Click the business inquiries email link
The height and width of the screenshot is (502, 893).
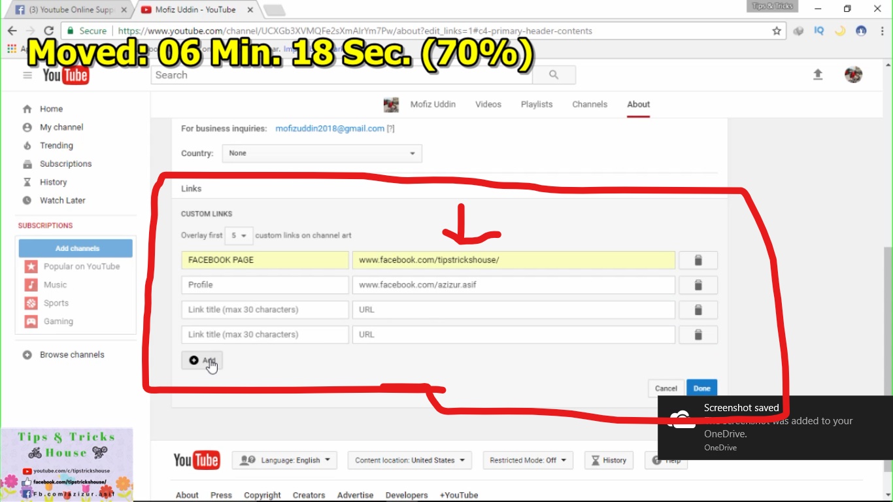pos(329,129)
